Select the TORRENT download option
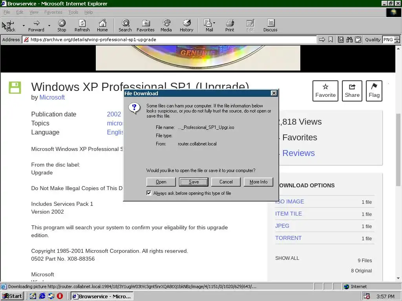This screenshot has width=402, height=301. [289, 238]
